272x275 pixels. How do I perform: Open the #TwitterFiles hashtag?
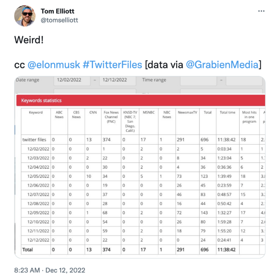pos(112,65)
